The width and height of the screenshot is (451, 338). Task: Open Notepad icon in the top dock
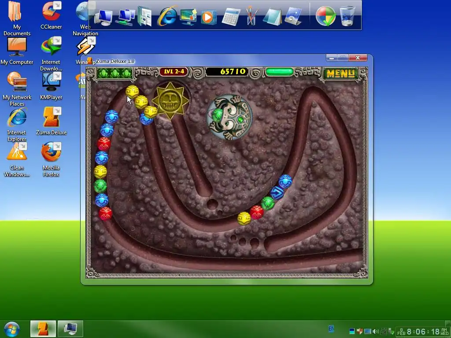272,17
